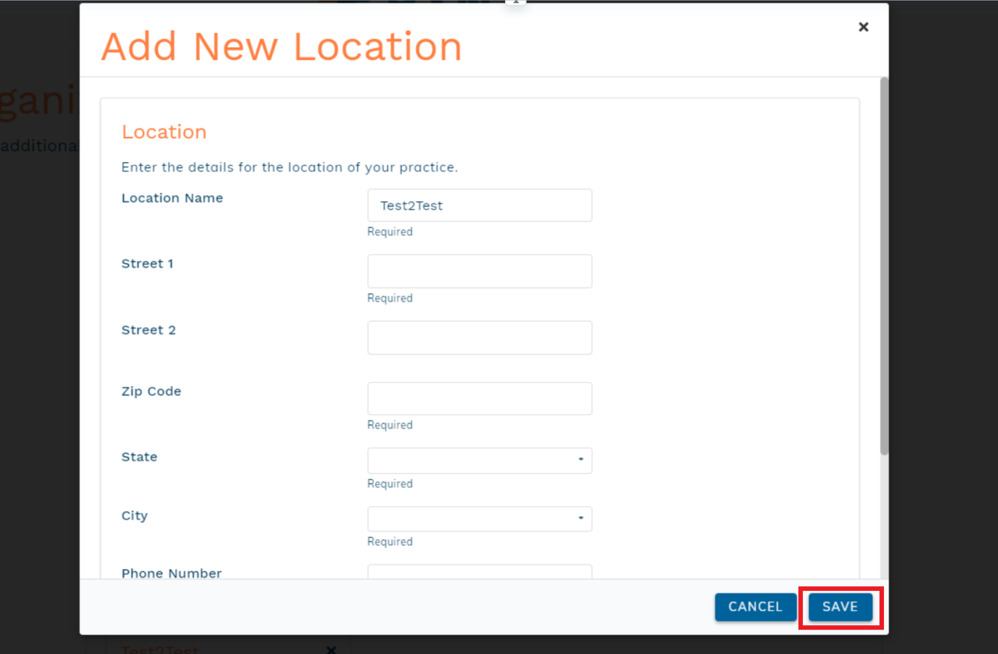This screenshot has width=998, height=654.
Task: Close the Add New Location dialog
Action: (863, 27)
